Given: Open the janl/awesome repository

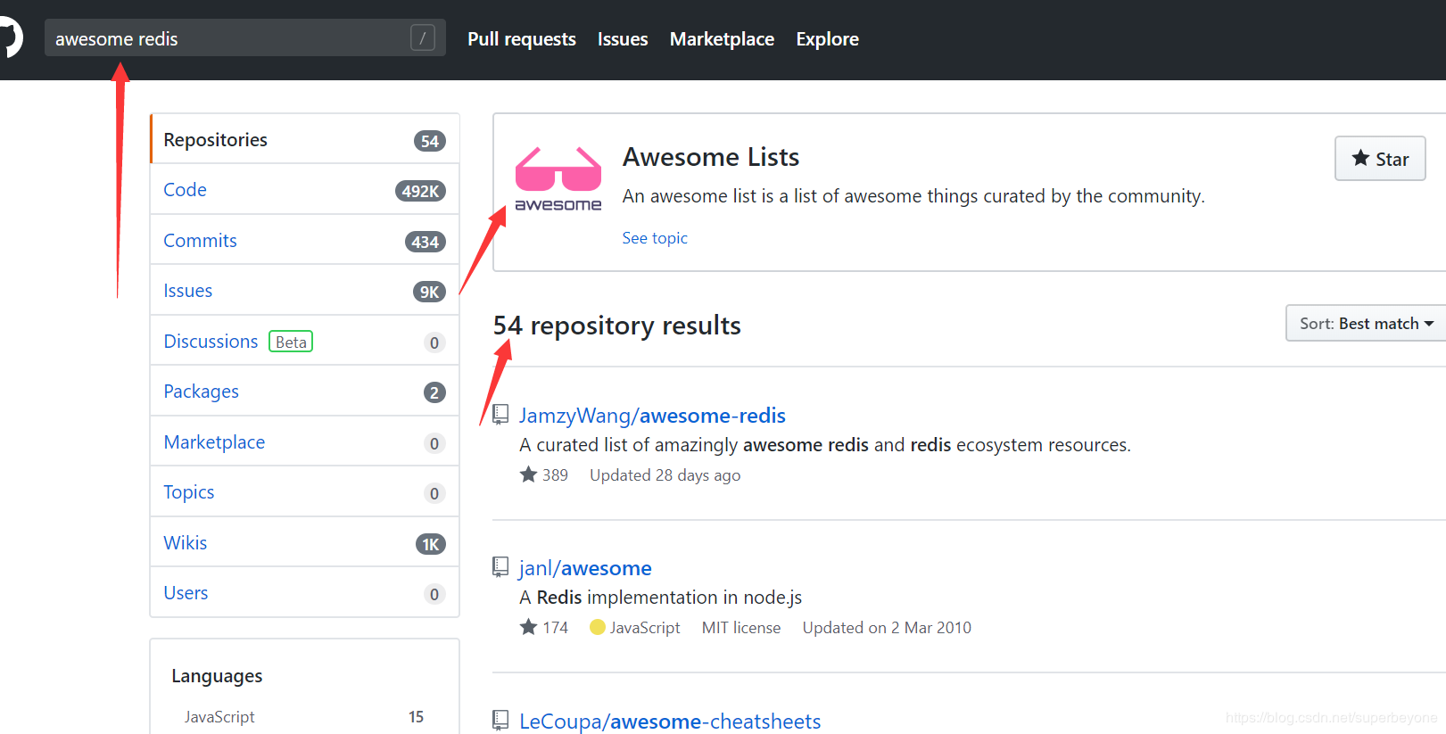Looking at the screenshot, I should (585, 568).
